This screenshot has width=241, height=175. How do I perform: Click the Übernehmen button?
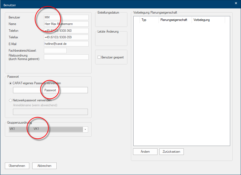pos(17,166)
